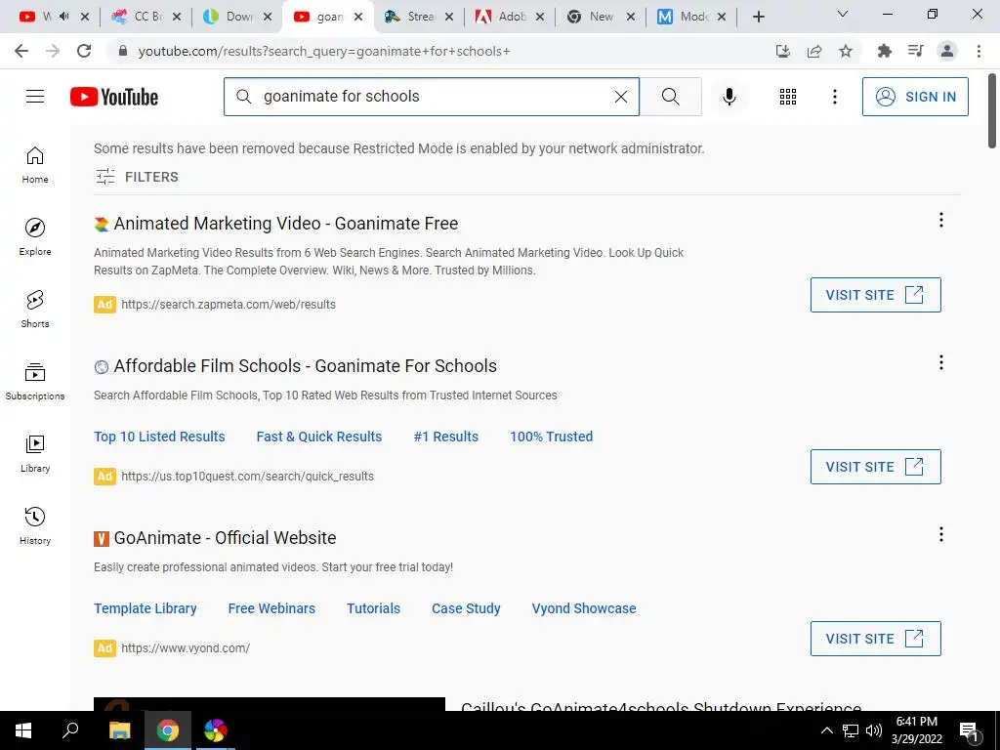The width and height of the screenshot is (1000, 750).
Task: Open the Free Webinars link
Action: coord(271,608)
